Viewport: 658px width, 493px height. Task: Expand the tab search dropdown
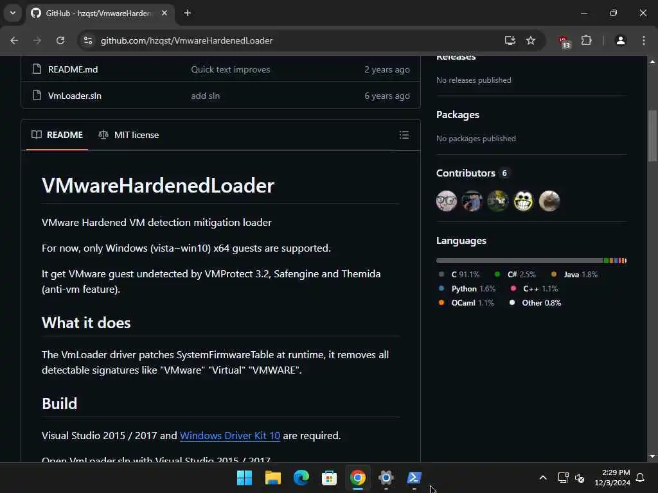(13, 13)
